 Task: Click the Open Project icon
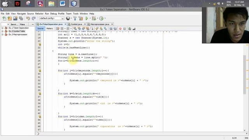[15, 18]
